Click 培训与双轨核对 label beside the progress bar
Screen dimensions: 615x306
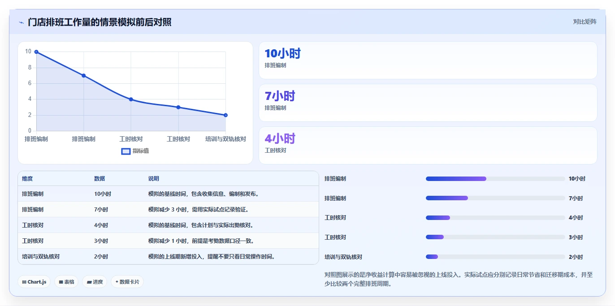343,257
